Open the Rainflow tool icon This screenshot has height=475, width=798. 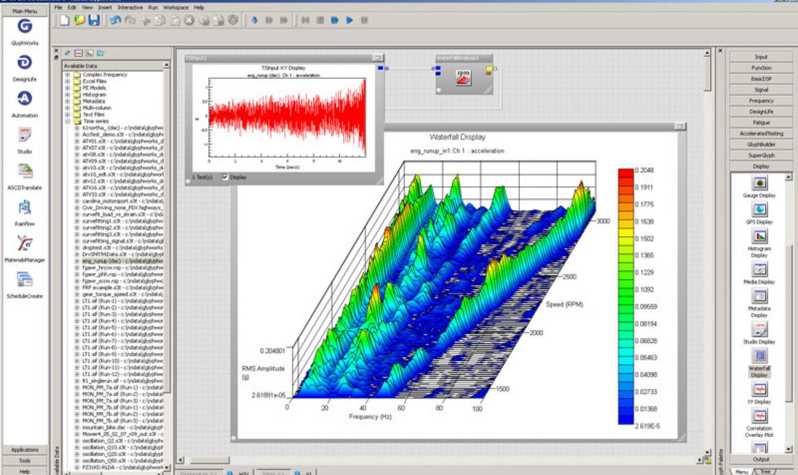[x=24, y=207]
